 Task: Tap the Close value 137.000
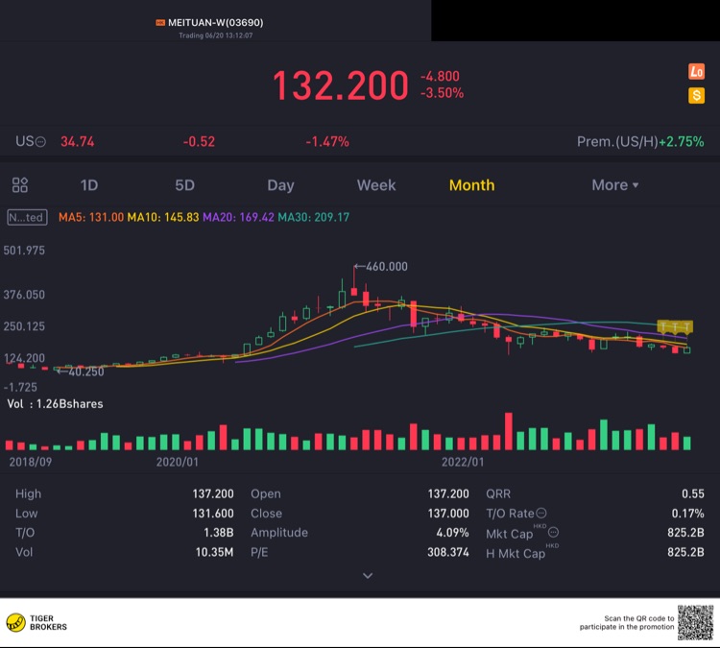(448, 513)
